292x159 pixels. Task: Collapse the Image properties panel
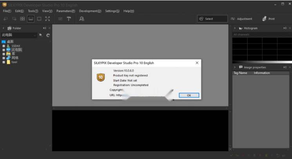(x=235, y=67)
